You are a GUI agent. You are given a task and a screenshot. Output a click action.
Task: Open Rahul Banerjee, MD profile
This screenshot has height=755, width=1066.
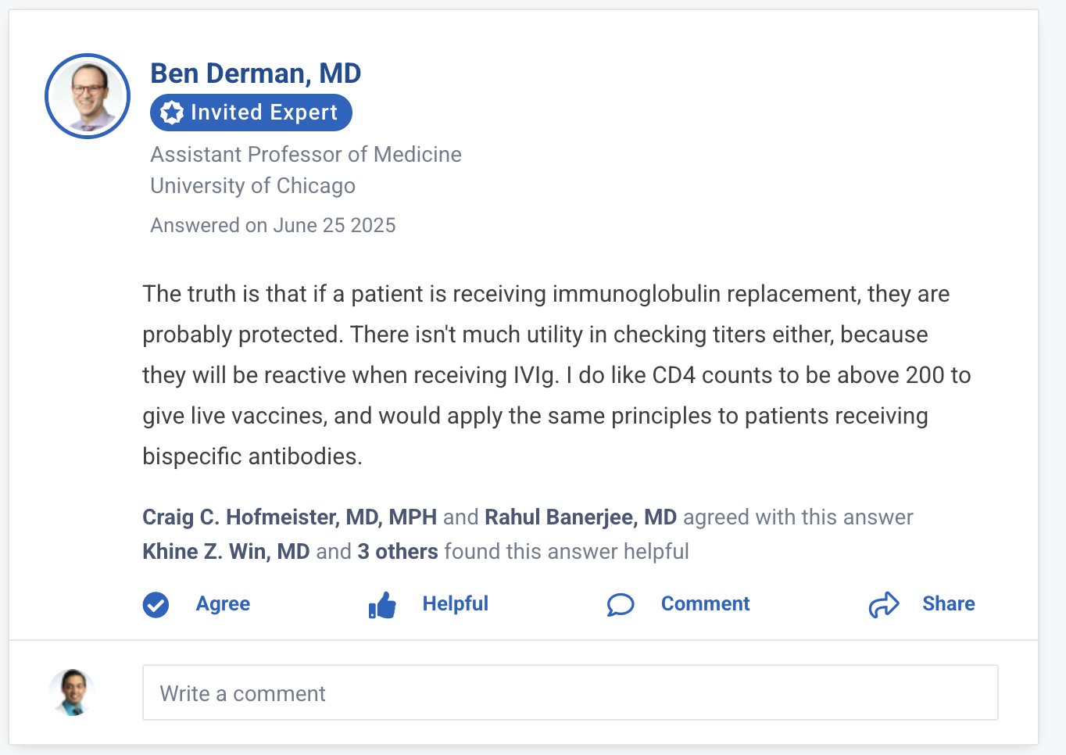pyautogui.click(x=581, y=517)
